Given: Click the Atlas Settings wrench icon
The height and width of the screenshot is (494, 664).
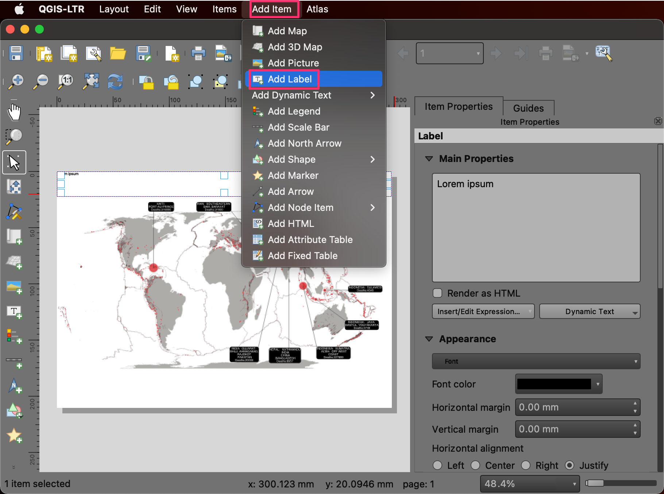Looking at the screenshot, I should tap(604, 53).
